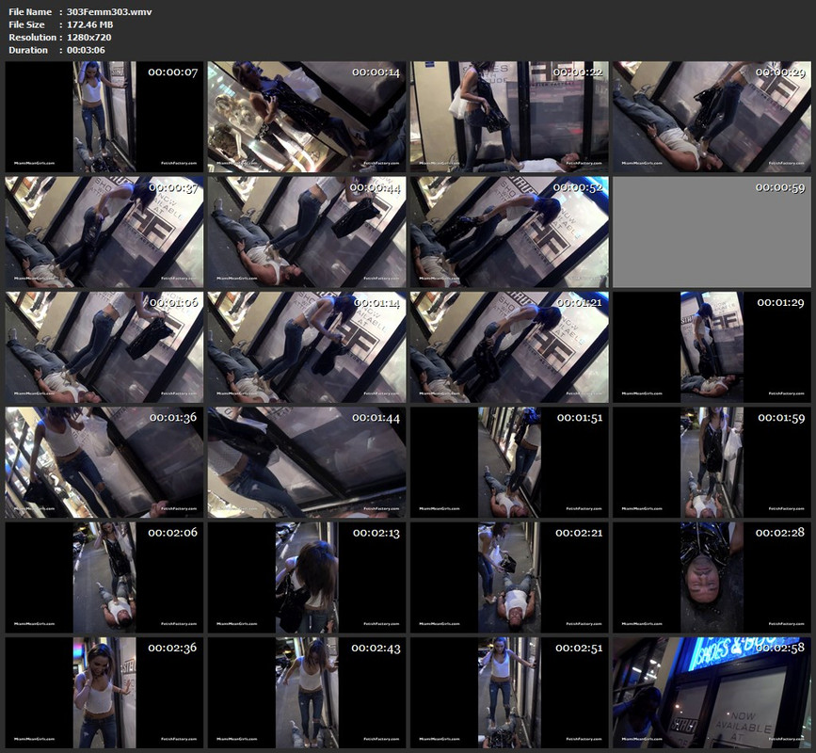Image resolution: width=816 pixels, height=753 pixels.
Task: Select the thumbnail at 00:00:37
Action: coord(104,232)
